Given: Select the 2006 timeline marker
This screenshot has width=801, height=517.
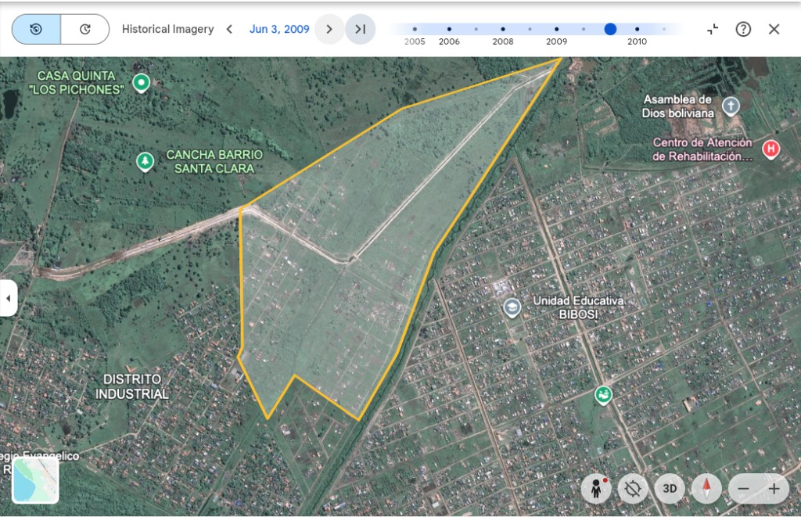Looking at the screenshot, I should (x=449, y=29).
